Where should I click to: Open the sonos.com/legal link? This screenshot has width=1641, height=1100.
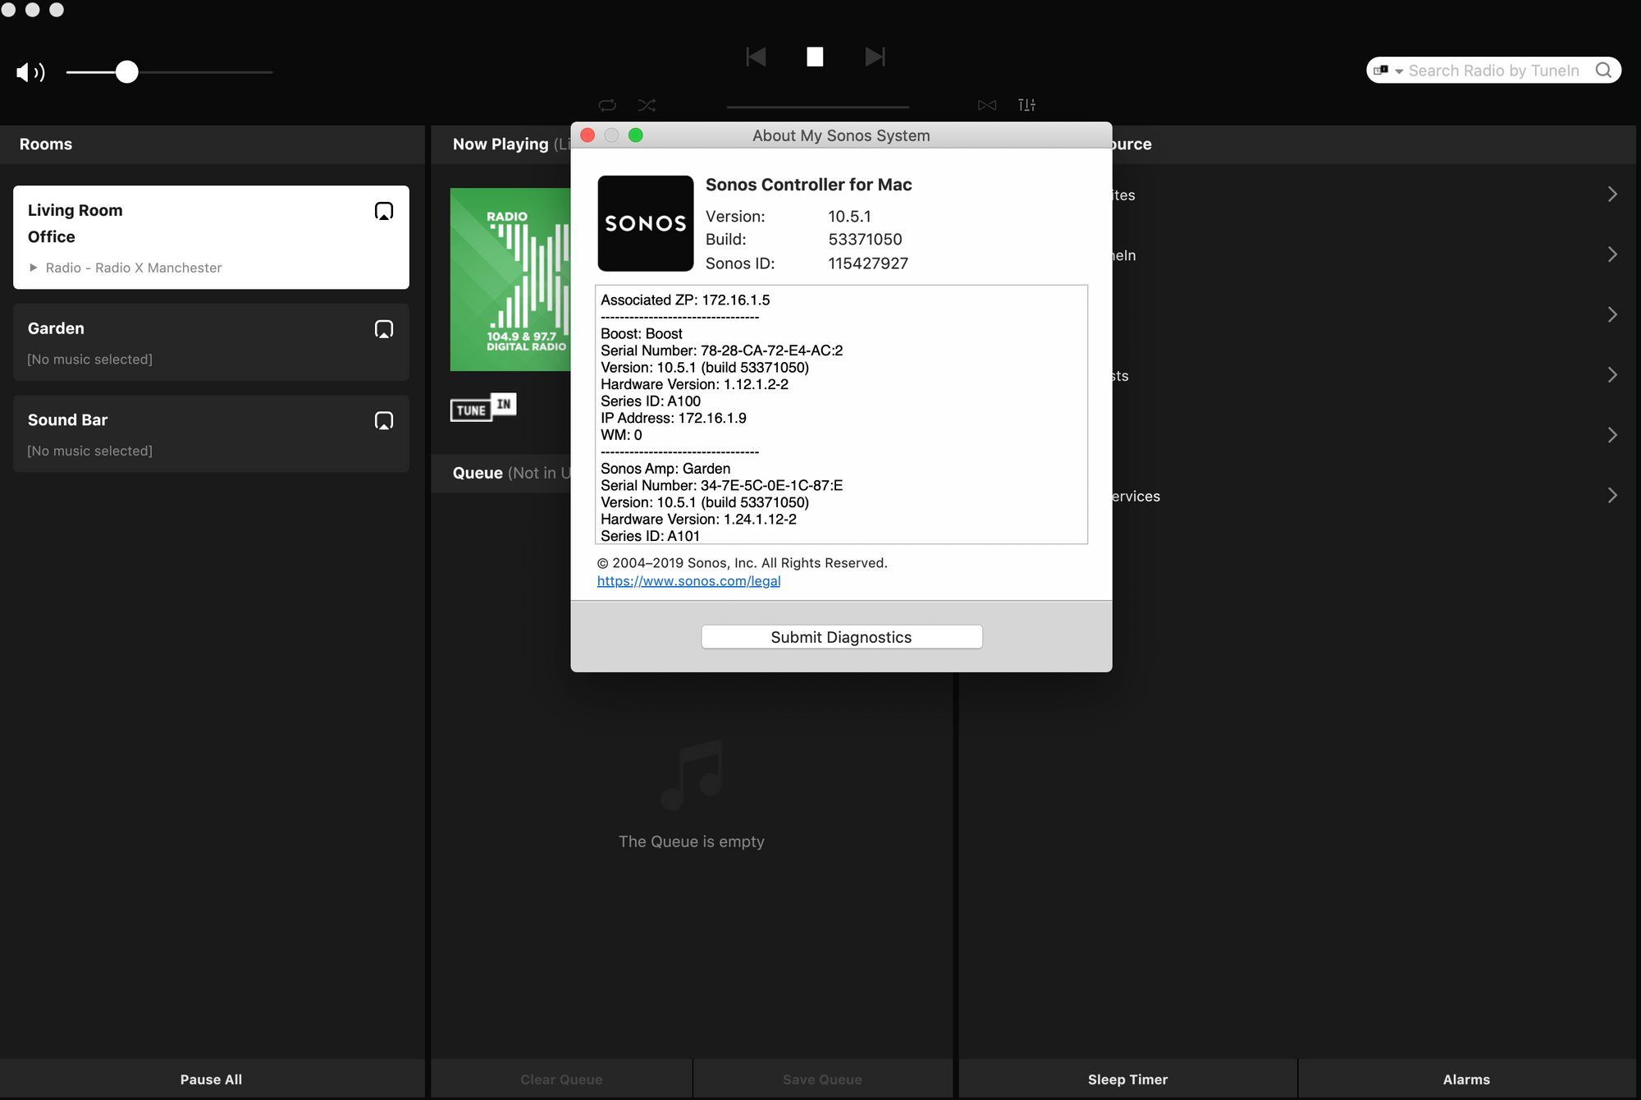pos(688,581)
